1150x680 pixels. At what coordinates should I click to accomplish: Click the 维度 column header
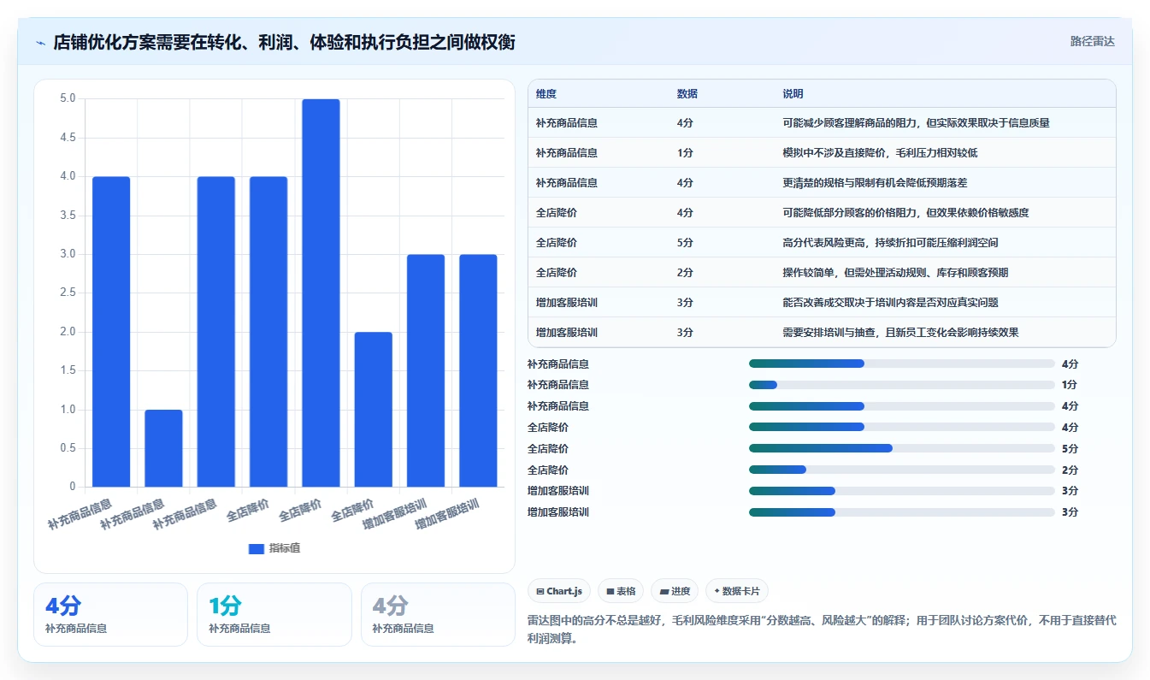coord(546,94)
